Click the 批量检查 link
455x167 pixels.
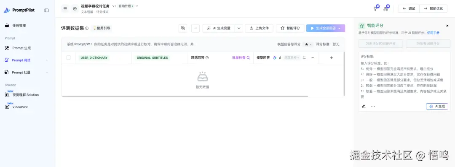pyautogui.click(x=241, y=58)
